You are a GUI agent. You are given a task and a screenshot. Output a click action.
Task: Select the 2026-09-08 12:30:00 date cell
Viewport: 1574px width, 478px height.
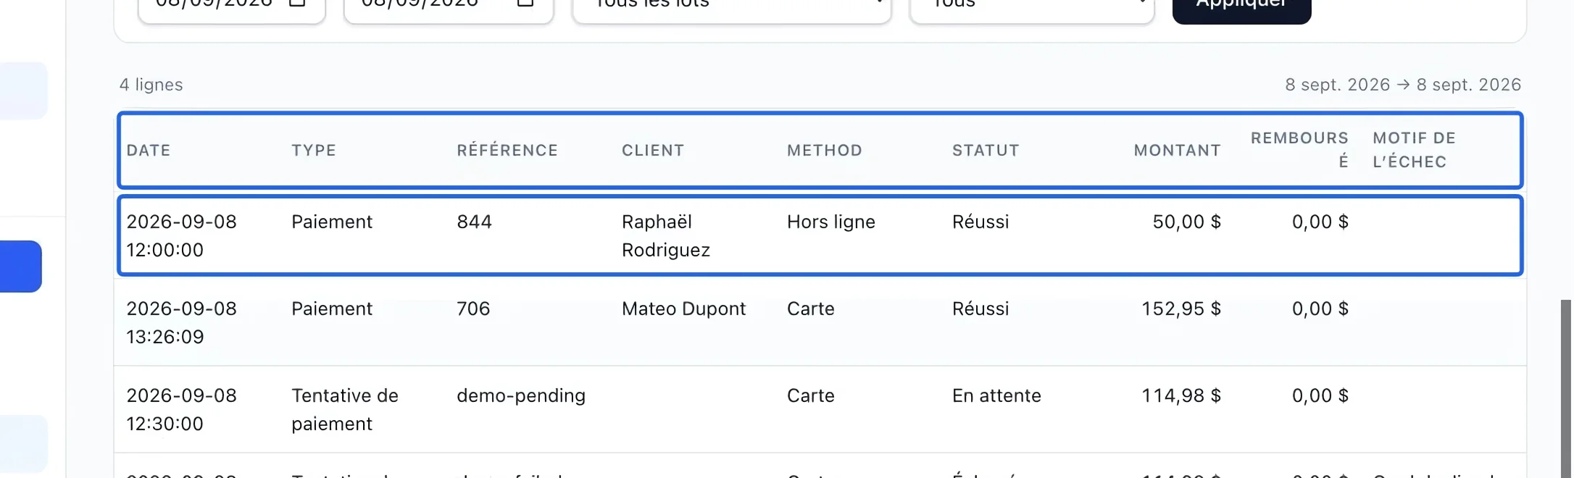[181, 409]
